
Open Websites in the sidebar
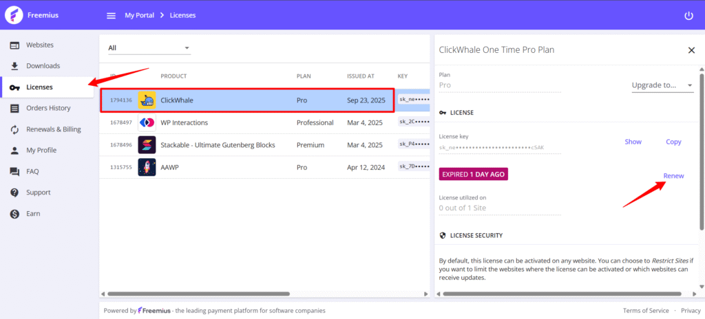coord(47,45)
